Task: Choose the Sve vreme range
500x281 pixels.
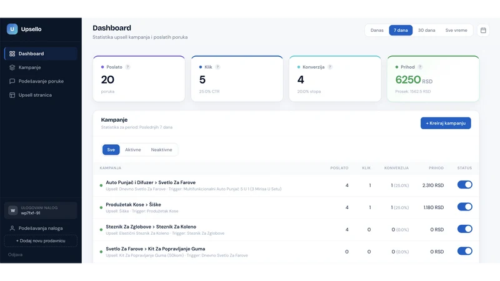Action: click(456, 30)
